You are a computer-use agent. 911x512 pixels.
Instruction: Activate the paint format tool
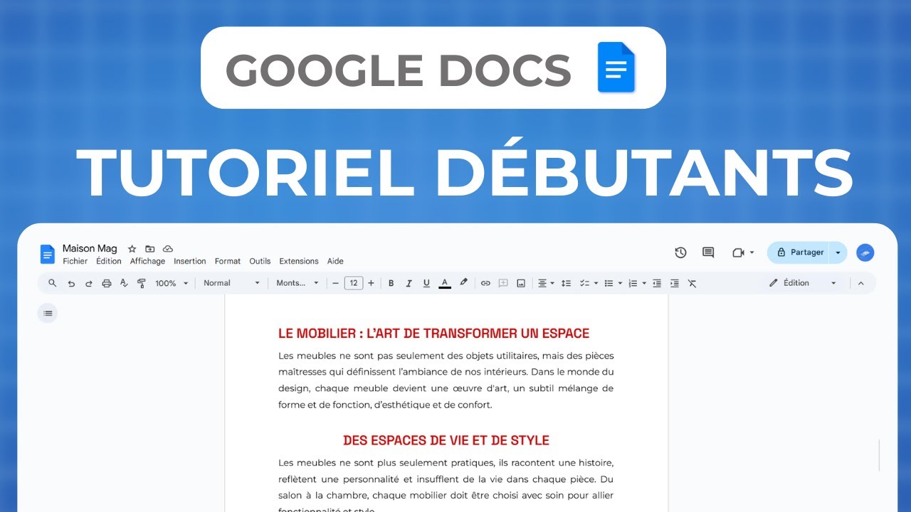tap(141, 283)
